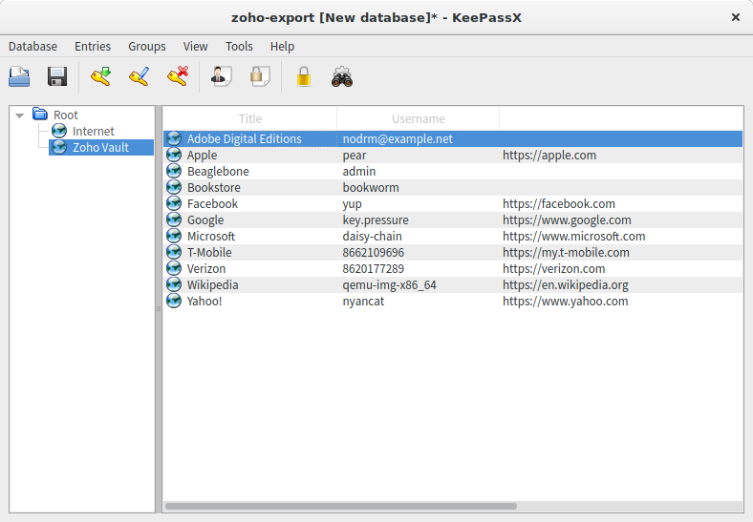Select the 'Beaglebone' entry title

tap(218, 171)
